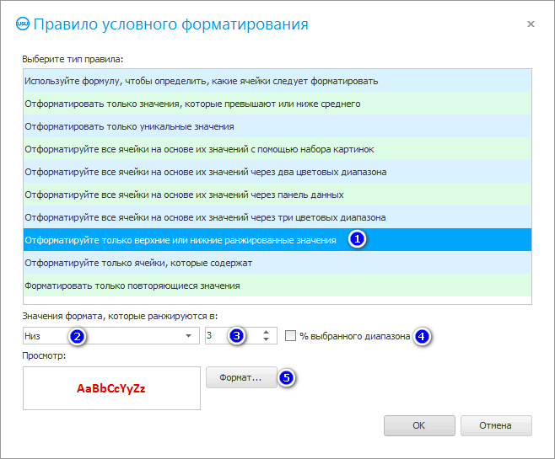Pick rule 'с помощью набора картинок'
The width and height of the screenshot is (555, 459).
199,149
